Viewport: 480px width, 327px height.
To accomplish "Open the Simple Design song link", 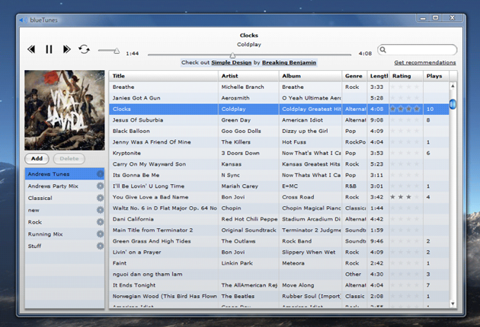I will [231, 62].
